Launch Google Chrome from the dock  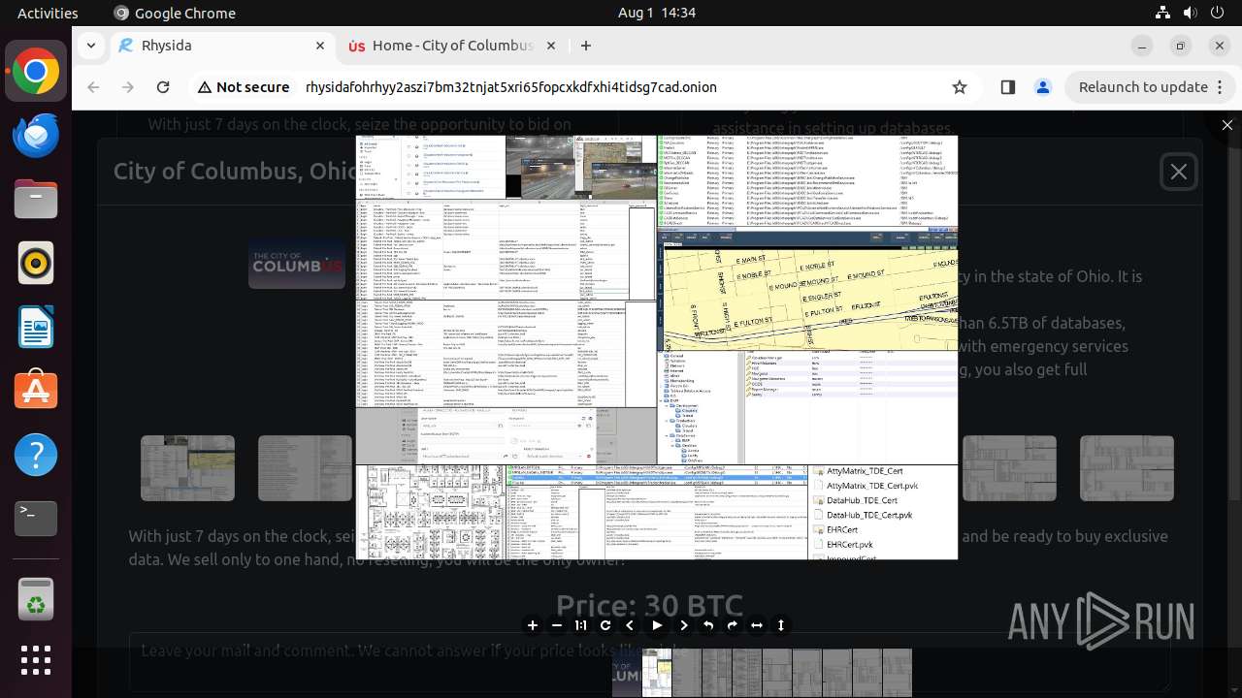(x=36, y=72)
